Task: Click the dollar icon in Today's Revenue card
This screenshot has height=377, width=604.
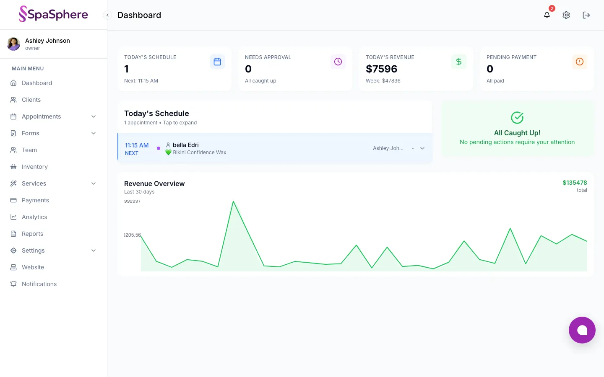Action: point(459,62)
